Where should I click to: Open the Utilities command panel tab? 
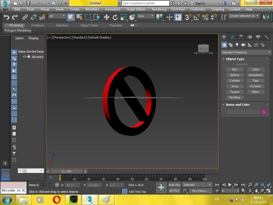(267, 37)
